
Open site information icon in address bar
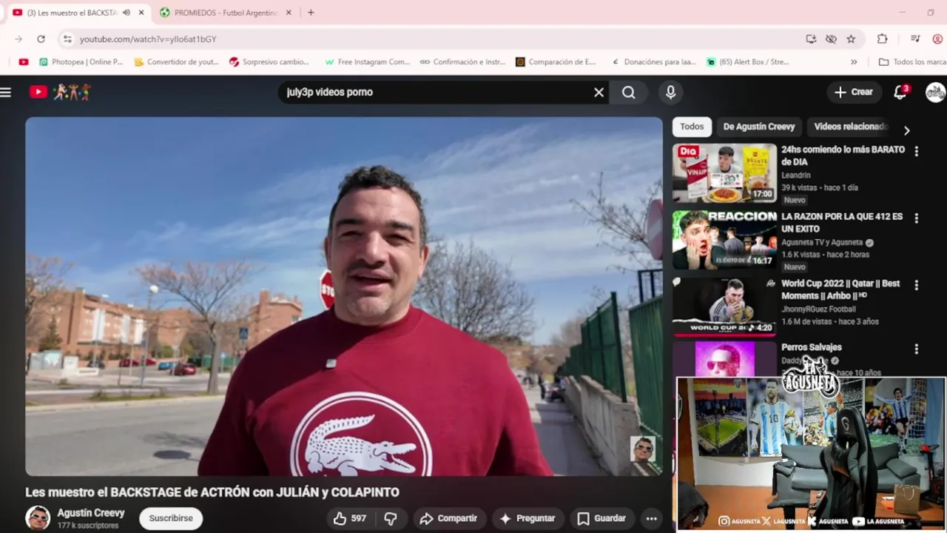[67, 39]
